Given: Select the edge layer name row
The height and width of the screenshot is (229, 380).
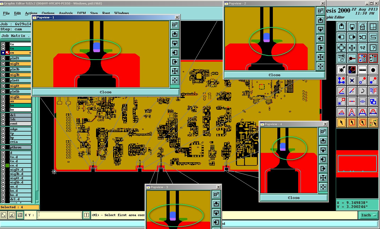Looking at the screenshot, I should click(20, 129).
